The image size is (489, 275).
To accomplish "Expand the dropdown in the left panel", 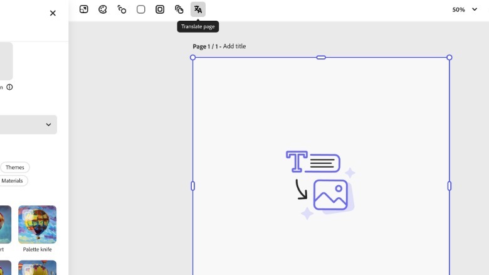I will 48,124.
